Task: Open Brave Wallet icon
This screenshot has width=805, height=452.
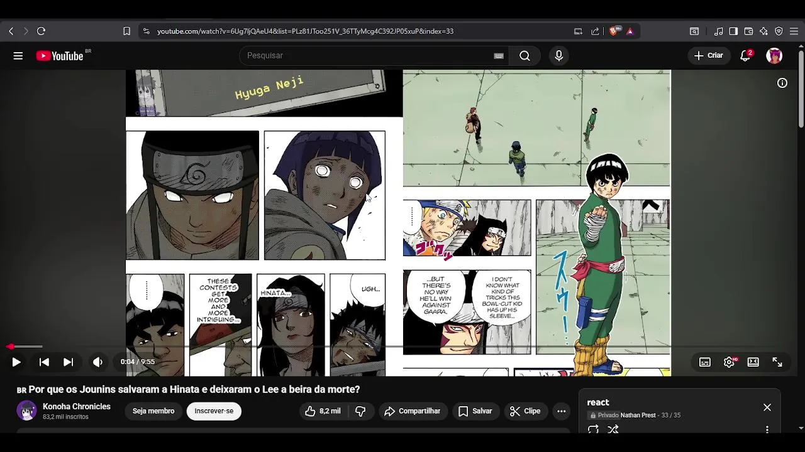Action: (748, 31)
